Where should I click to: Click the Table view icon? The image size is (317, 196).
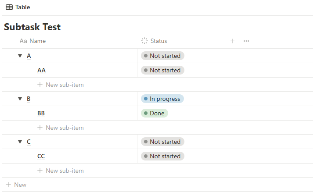click(x=9, y=7)
